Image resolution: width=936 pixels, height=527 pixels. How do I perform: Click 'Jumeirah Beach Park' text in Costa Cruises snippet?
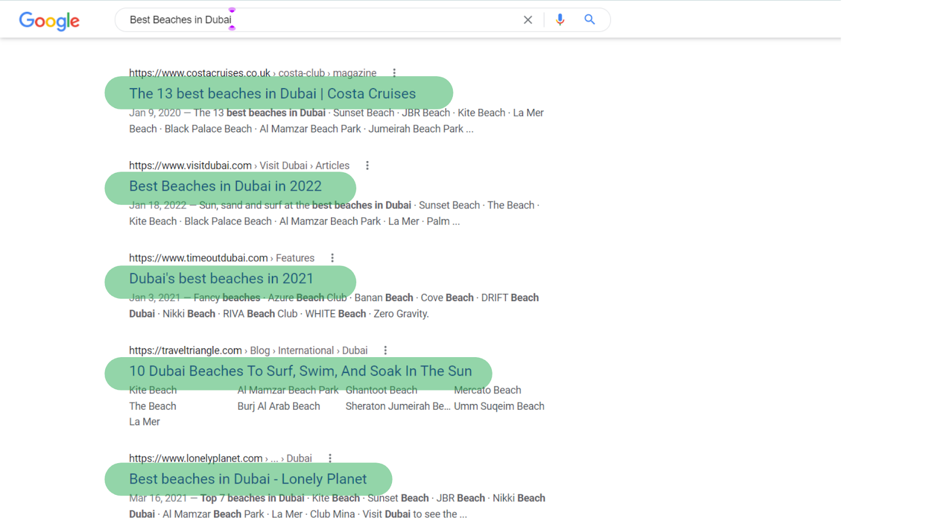tap(416, 129)
